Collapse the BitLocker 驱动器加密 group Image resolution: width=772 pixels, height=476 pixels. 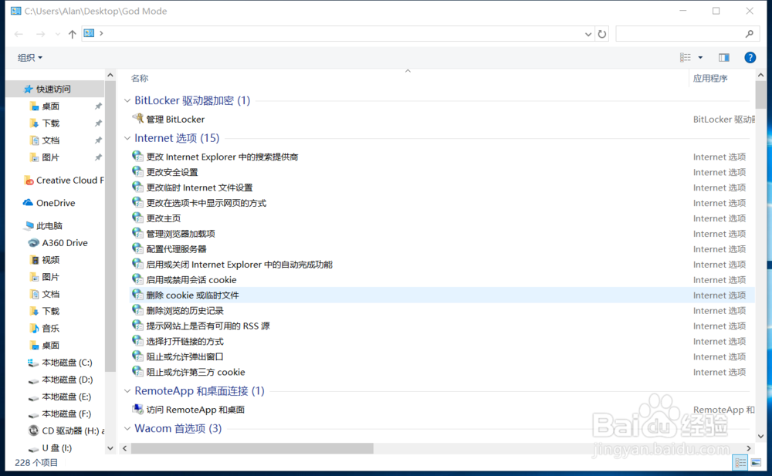point(127,100)
